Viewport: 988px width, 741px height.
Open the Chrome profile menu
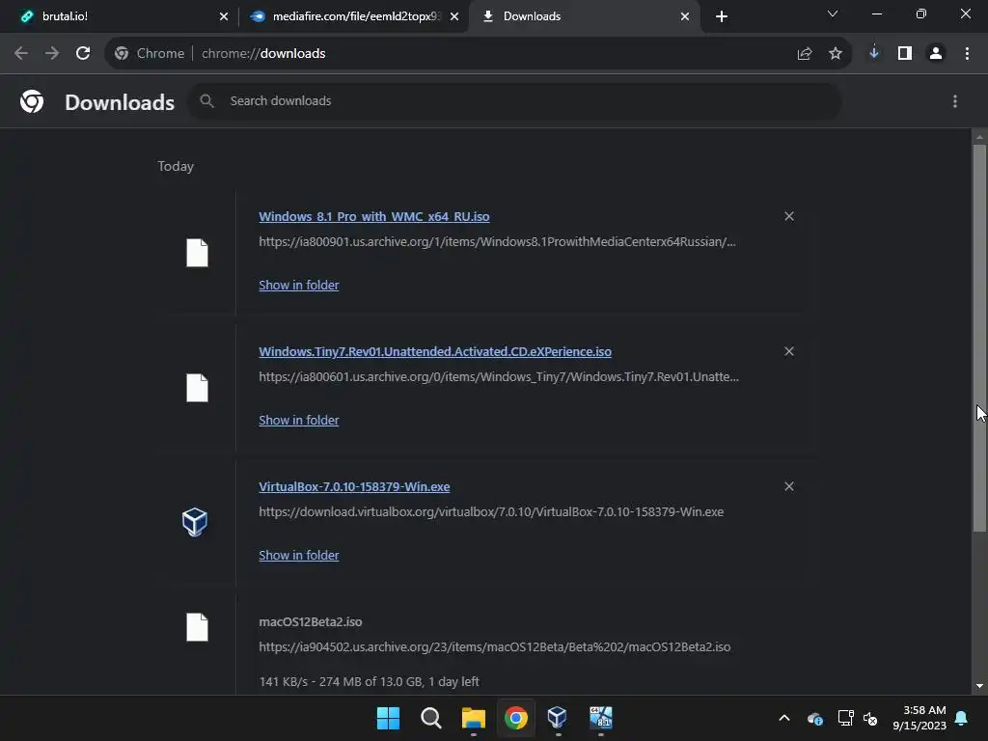coord(936,53)
